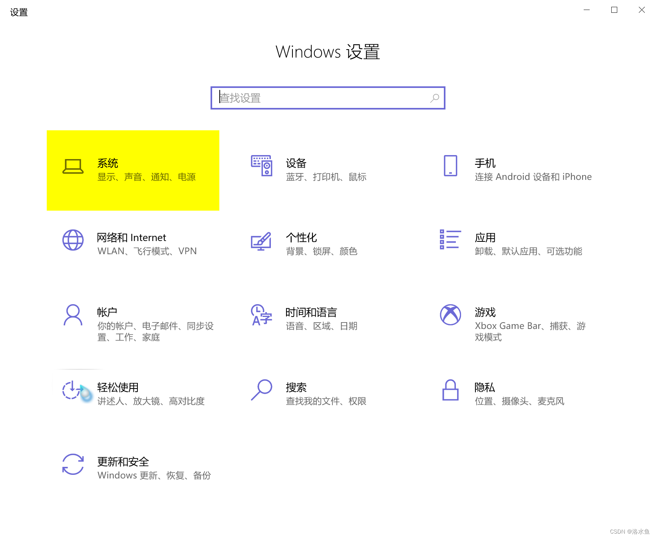Image resolution: width=656 pixels, height=538 pixels.
Task: Click the search magnifier in 查找设置 box
Action: point(435,98)
